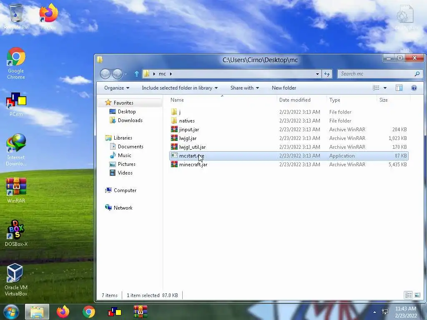
Task: Open recent pages dropdown near Back button
Action: [x=126, y=74]
